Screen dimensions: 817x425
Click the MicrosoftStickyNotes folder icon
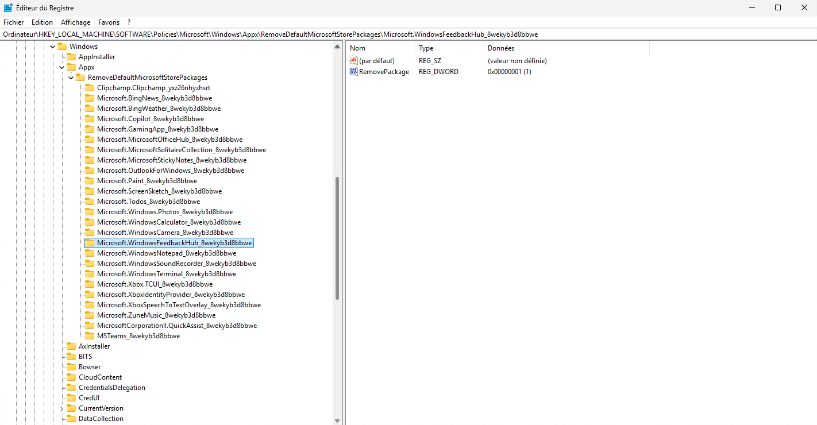pyautogui.click(x=90, y=160)
